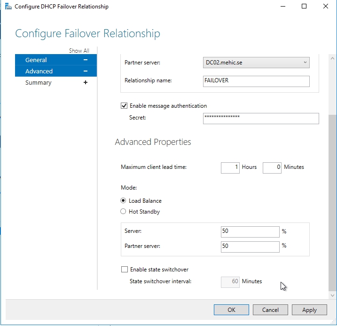Open the Partner server dropdown

[x=256, y=63]
